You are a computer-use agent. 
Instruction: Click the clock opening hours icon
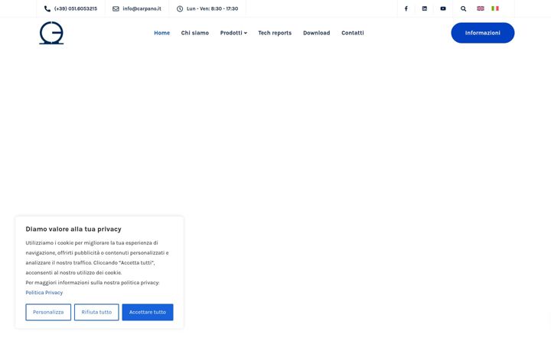pos(180,8)
